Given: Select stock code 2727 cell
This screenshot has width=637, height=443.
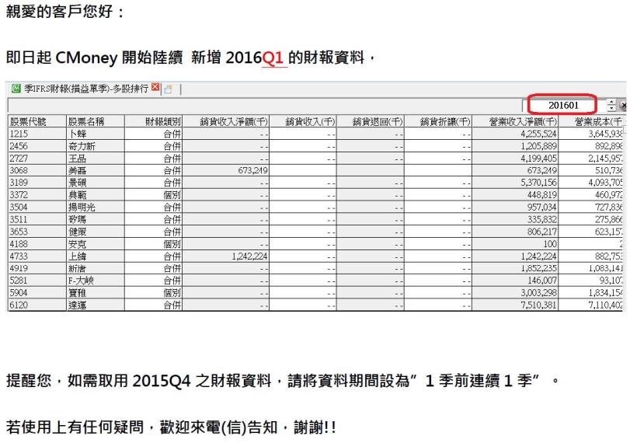Looking at the screenshot, I should (37, 158).
